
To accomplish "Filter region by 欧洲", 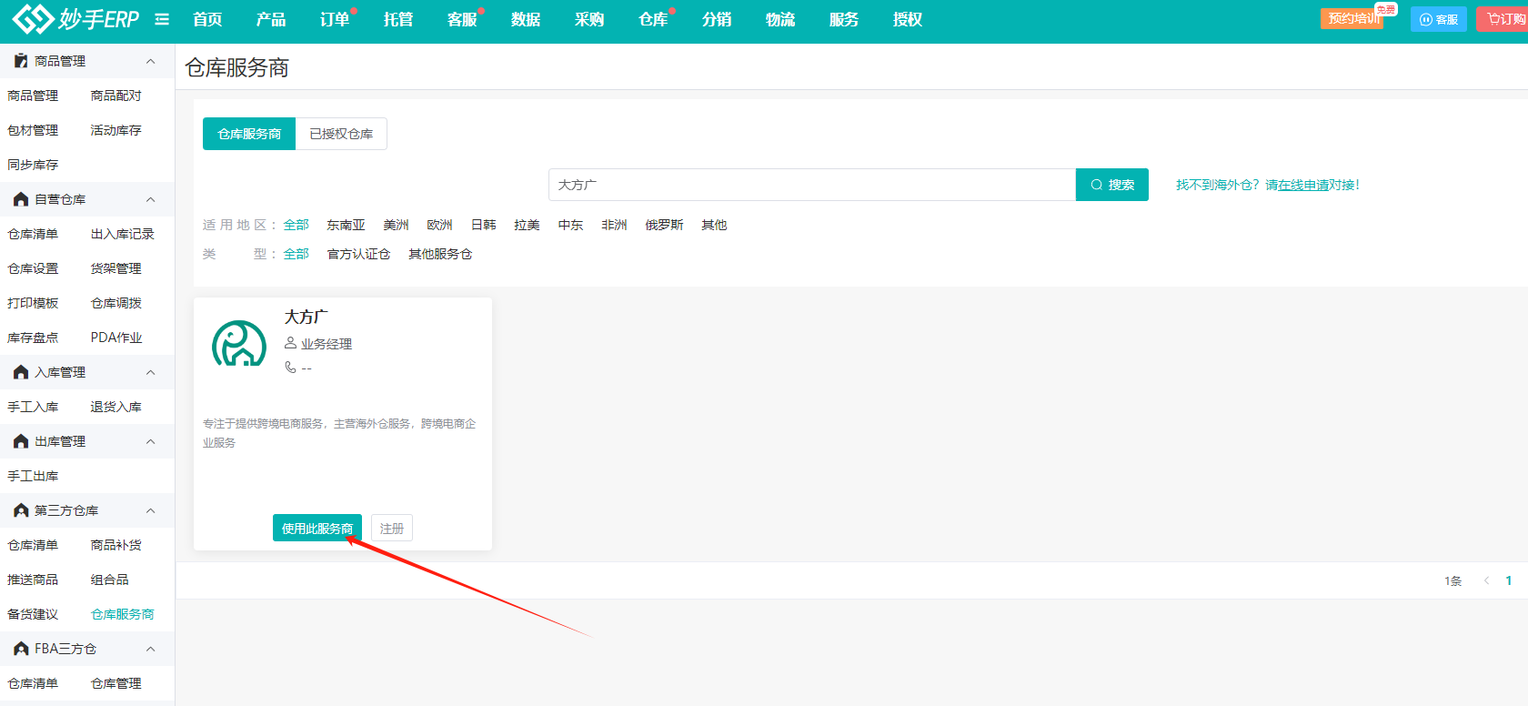I will pos(439,225).
